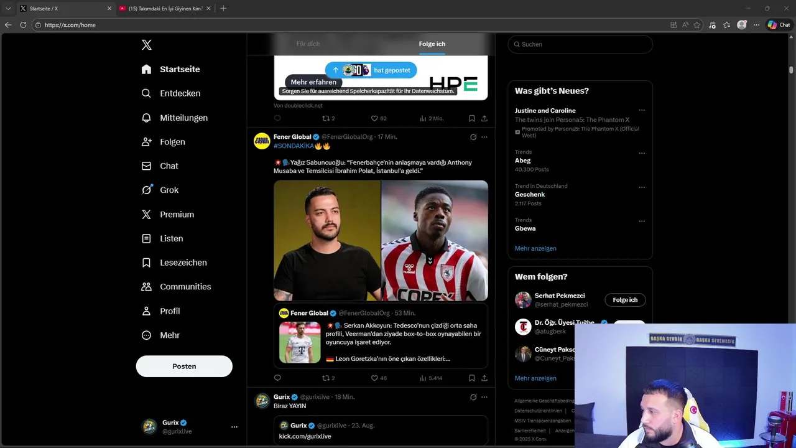Click #SONDAKİKA hashtag

coord(294,146)
